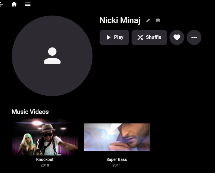Open the Super Bass music video thumbnail

pyautogui.click(x=117, y=137)
